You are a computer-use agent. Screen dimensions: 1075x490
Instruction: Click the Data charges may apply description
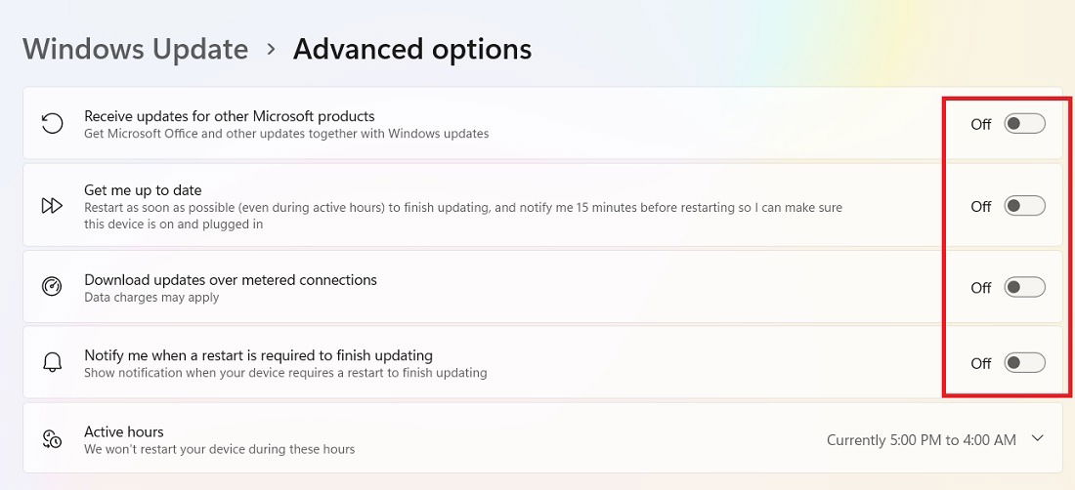(151, 298)
